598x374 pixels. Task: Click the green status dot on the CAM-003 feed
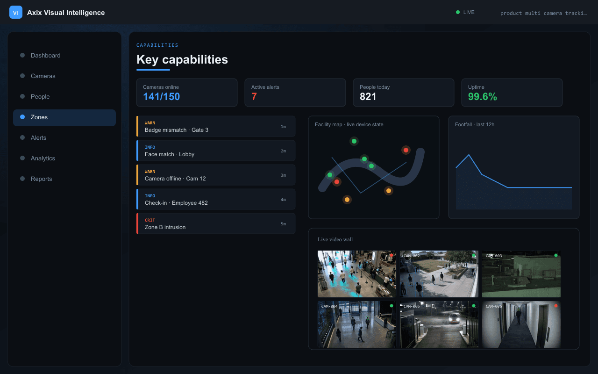click(x=556, y=255)
